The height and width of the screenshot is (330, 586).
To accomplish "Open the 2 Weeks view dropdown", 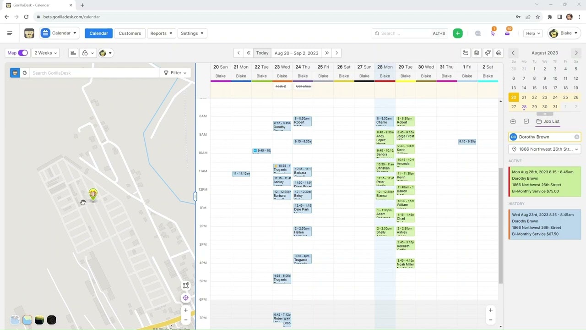I will point(46,53).
